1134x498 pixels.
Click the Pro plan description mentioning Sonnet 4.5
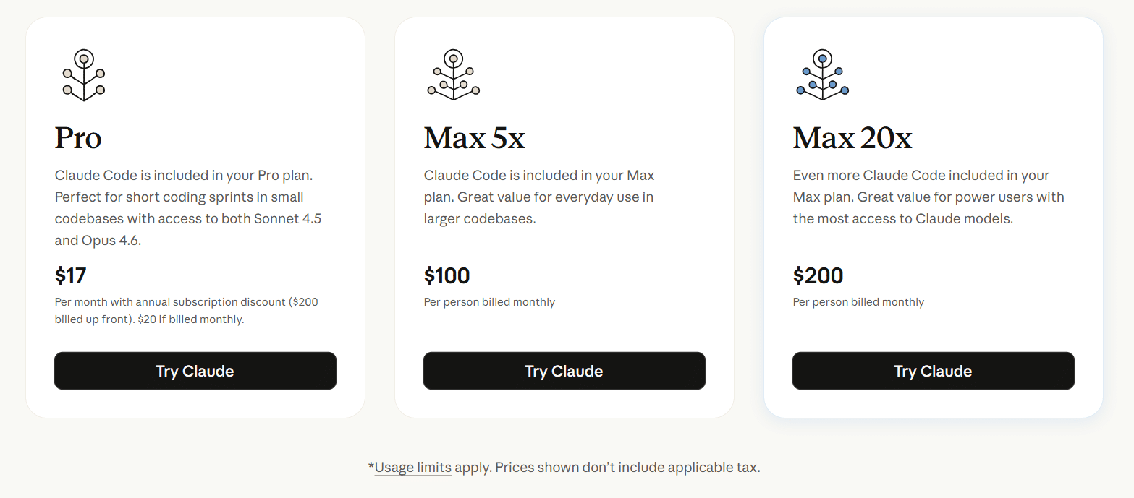pyautogui.click(x=188, y=207)
